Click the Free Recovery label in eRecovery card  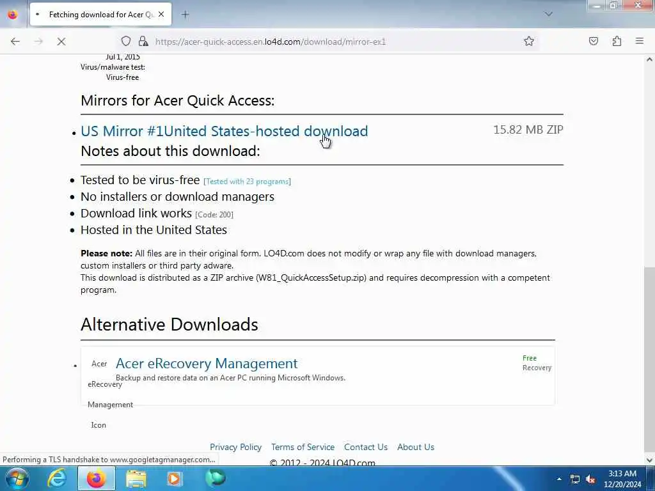tap(537, 363)
